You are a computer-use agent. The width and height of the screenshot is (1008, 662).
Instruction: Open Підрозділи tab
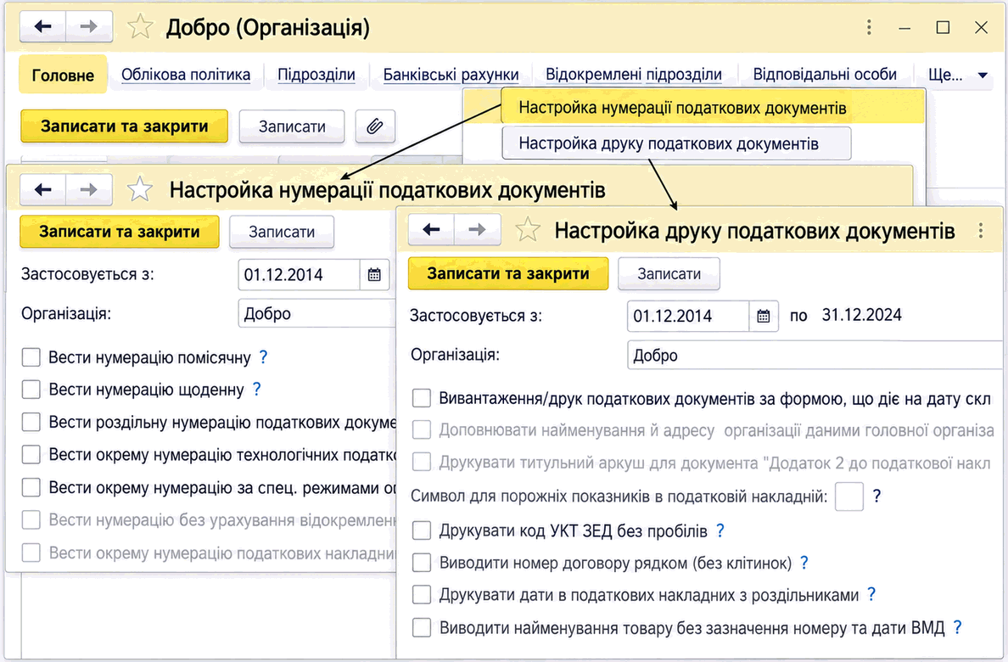pos(316,75)
